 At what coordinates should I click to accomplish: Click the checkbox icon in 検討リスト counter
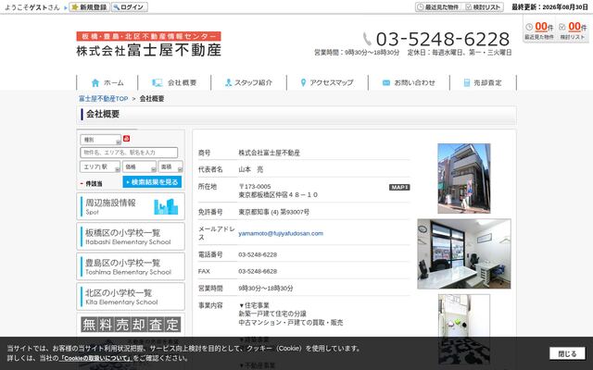pos(562,27)
